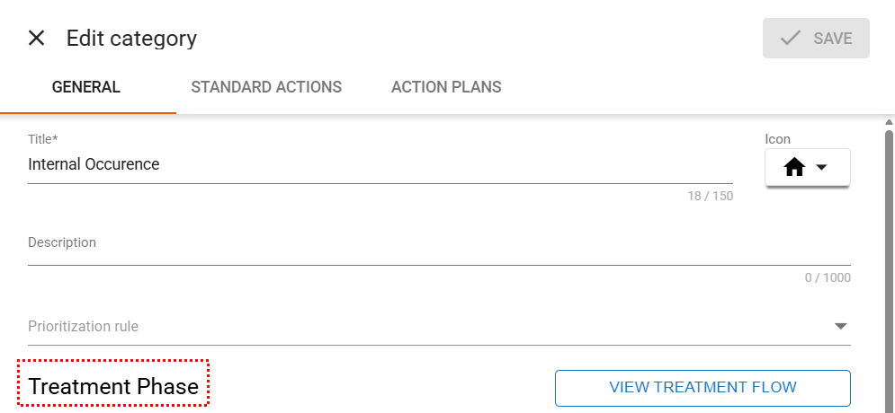Image resolution: width=895 pixels, height=413 pixels.
Task: Click the View Treatment Flow button
Action: (703, 388)
